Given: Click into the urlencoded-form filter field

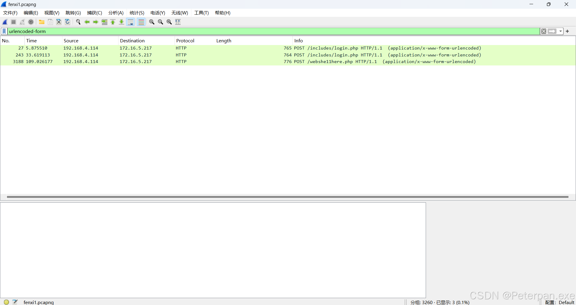Looking at the screenshot, I should click(274, 31).
